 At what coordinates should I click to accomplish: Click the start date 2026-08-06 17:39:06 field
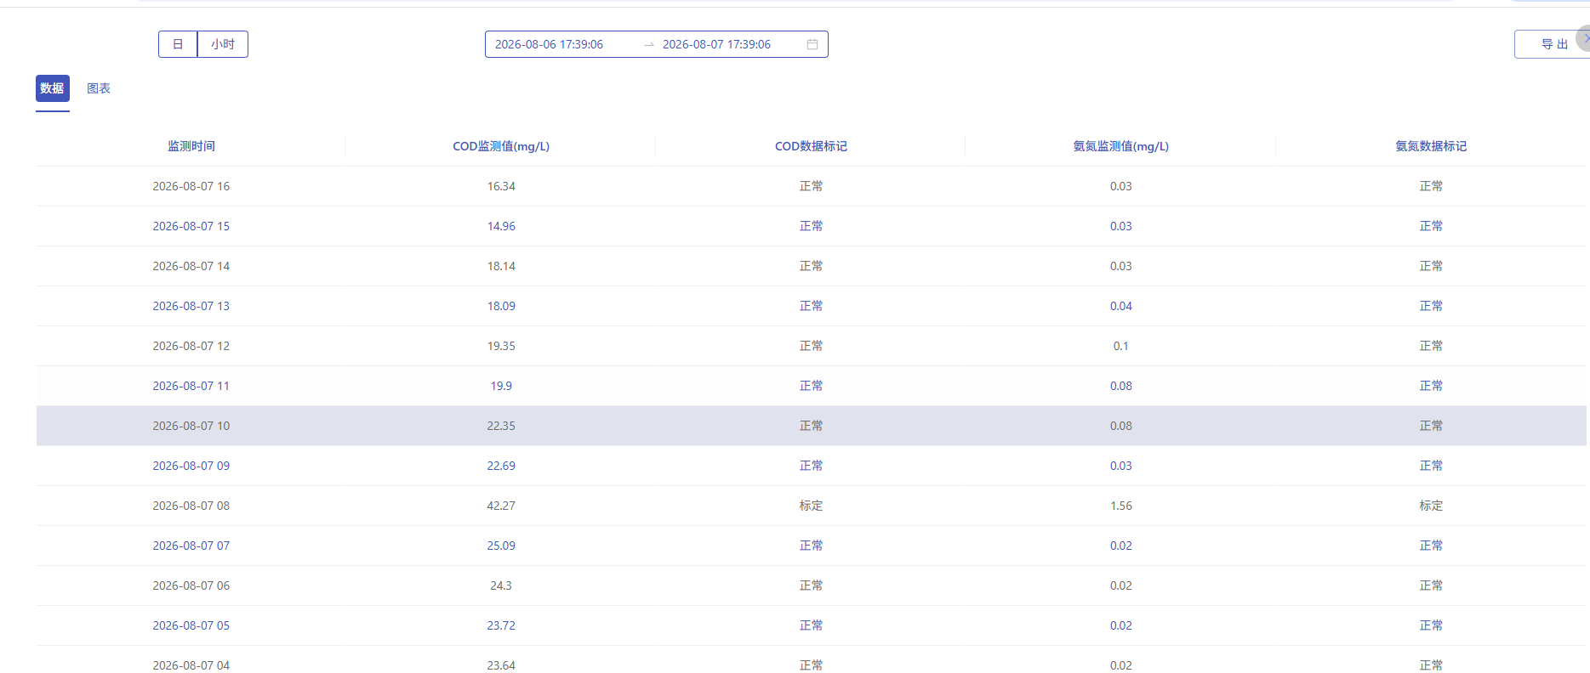549,44
